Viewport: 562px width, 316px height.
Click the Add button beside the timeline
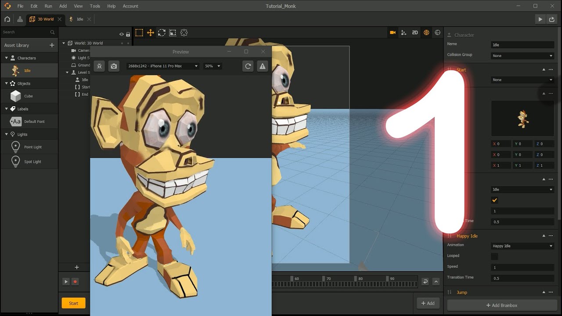tap(428, 303)
